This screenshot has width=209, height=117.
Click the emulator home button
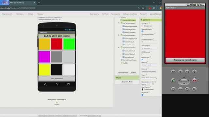tap(173, 89)
